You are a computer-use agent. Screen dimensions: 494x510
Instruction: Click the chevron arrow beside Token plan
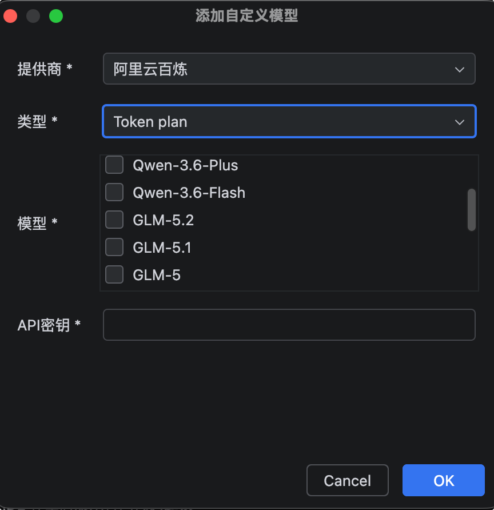tap(459, 122)
